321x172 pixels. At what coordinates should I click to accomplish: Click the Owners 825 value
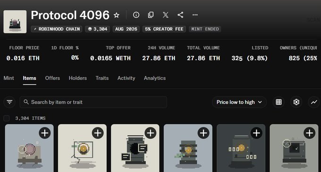pyautogui.click(x=303, y=58)
